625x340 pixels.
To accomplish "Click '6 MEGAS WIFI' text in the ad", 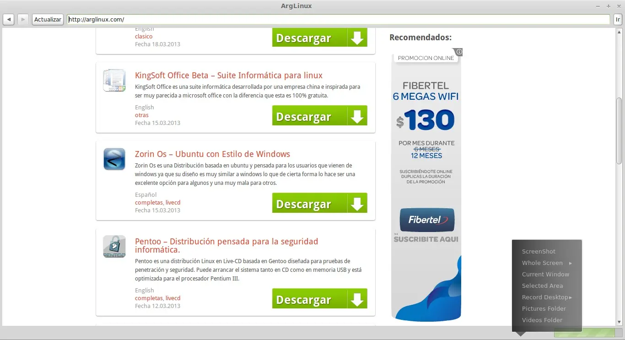I will click(426, 97).
